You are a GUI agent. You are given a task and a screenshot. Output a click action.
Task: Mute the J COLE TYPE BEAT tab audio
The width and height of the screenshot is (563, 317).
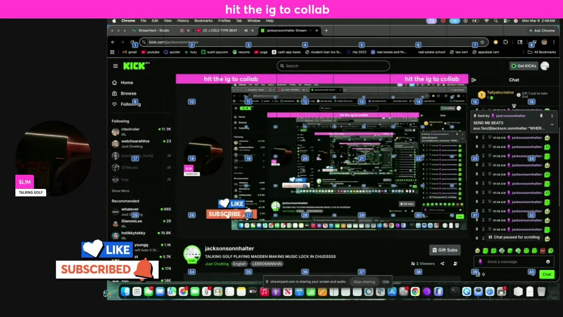(x=246, y=30)
